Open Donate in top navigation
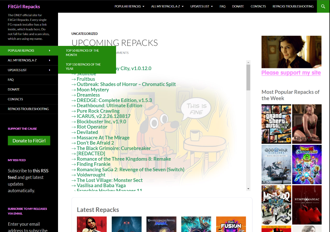The image size is (330, 232). (238, 6)
